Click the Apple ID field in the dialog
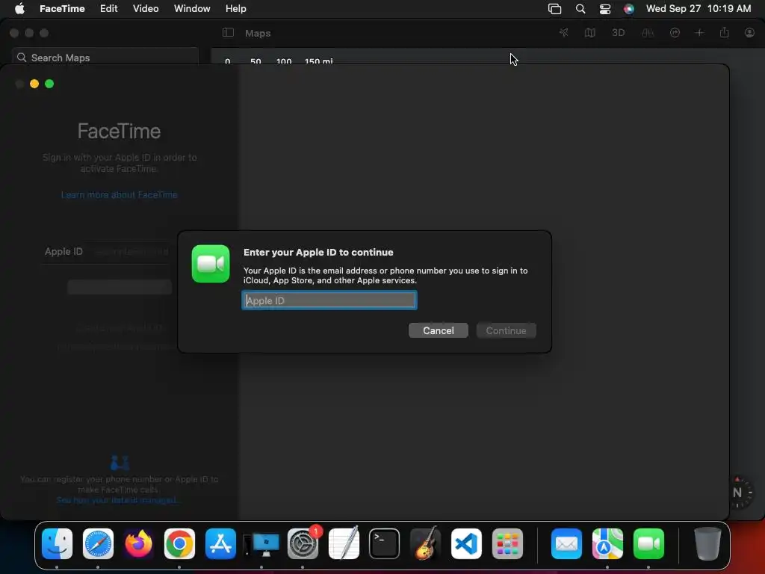Screen dimensions: 765x574 329,300
